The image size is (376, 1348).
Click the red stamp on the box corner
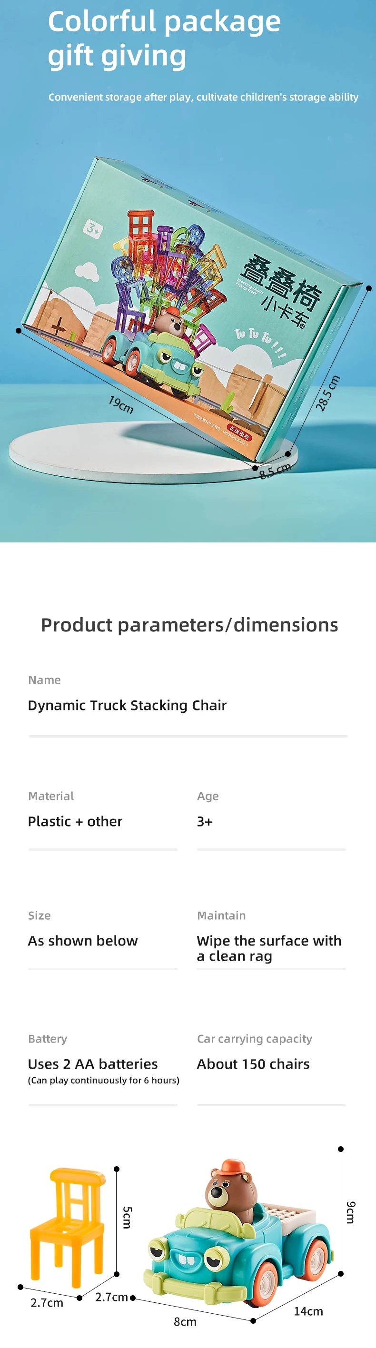pyautogui.click(x=239, y=433)
